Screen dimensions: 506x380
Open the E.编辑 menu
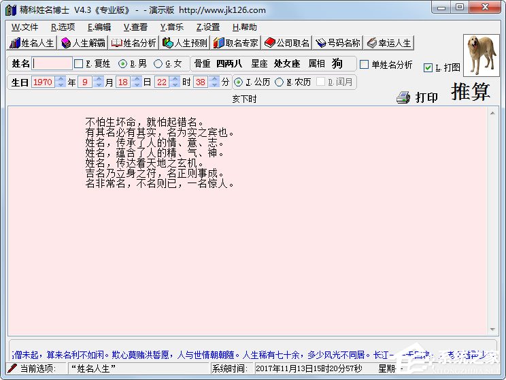(99, 27)
